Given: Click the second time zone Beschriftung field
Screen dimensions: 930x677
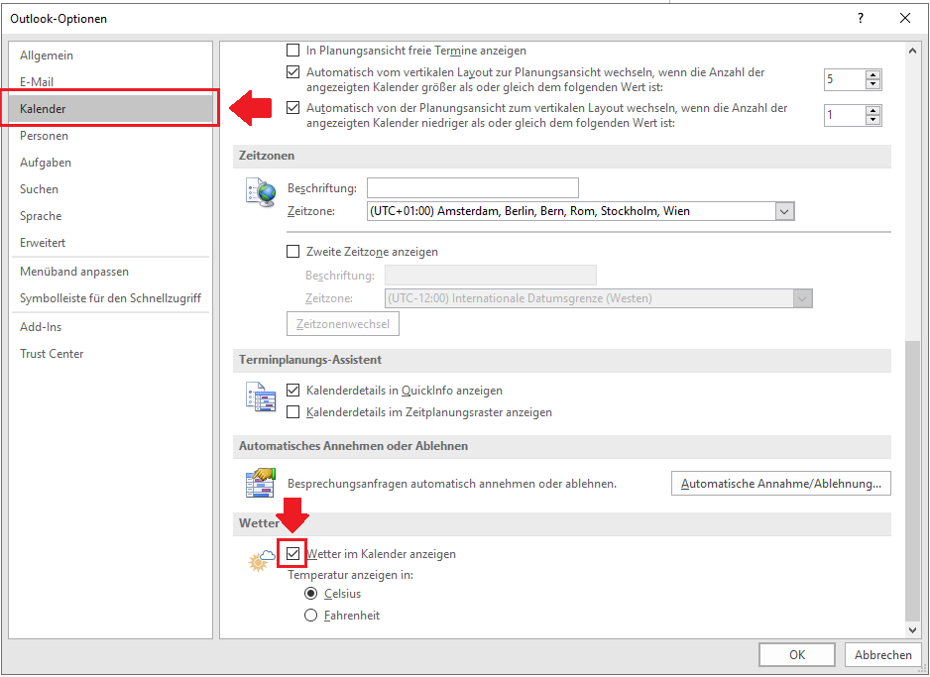Looking at the screenshot, I should click(x=491, y=276).
